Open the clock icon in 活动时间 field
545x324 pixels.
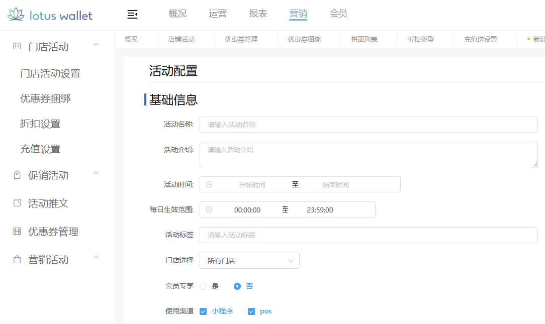(x=210, y=184)
